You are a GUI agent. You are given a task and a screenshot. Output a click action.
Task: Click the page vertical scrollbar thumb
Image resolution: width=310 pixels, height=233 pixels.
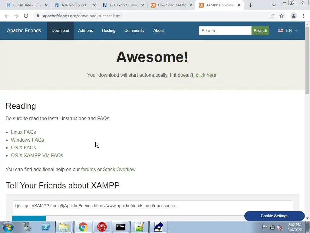point(308,60)
